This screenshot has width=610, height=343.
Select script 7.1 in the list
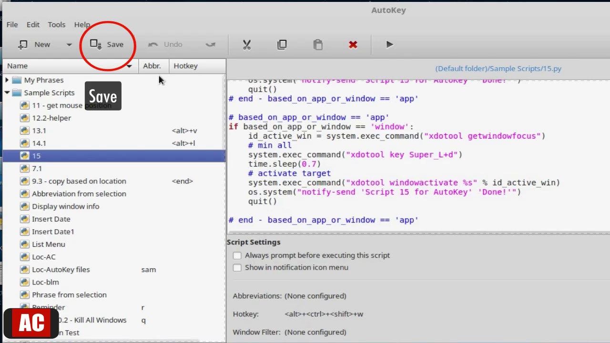(x=37, y=169)
